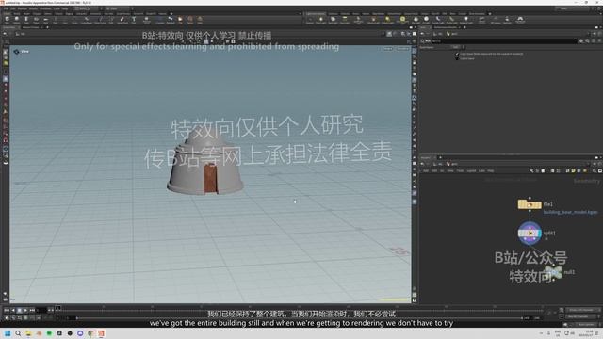Jump to the first frame on the playbar
Viewport: 603px width, 339px height.
click(7, 310)
